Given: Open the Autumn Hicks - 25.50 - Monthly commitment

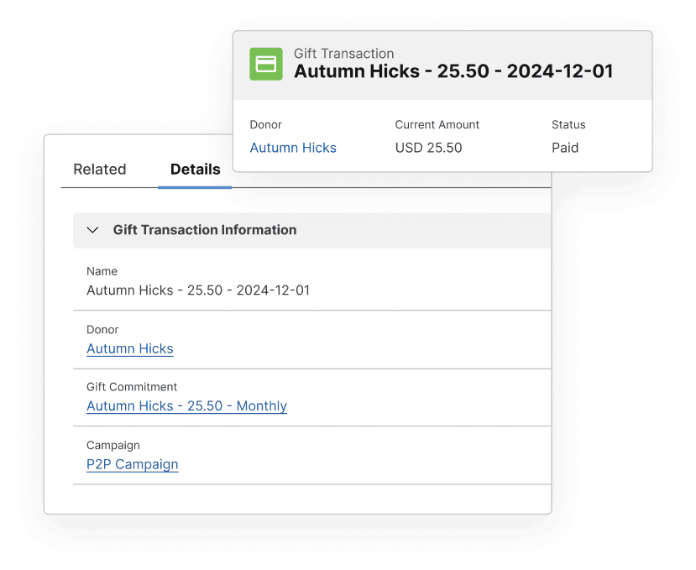Looking at the screenshot, I should pos(186,406).
